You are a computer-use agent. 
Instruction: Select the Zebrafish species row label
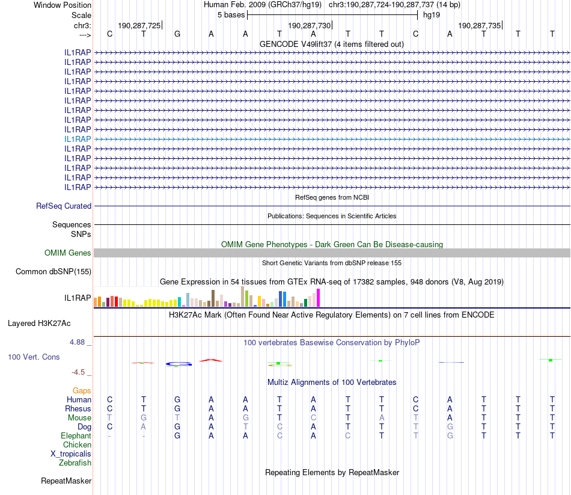click(75, 463)
